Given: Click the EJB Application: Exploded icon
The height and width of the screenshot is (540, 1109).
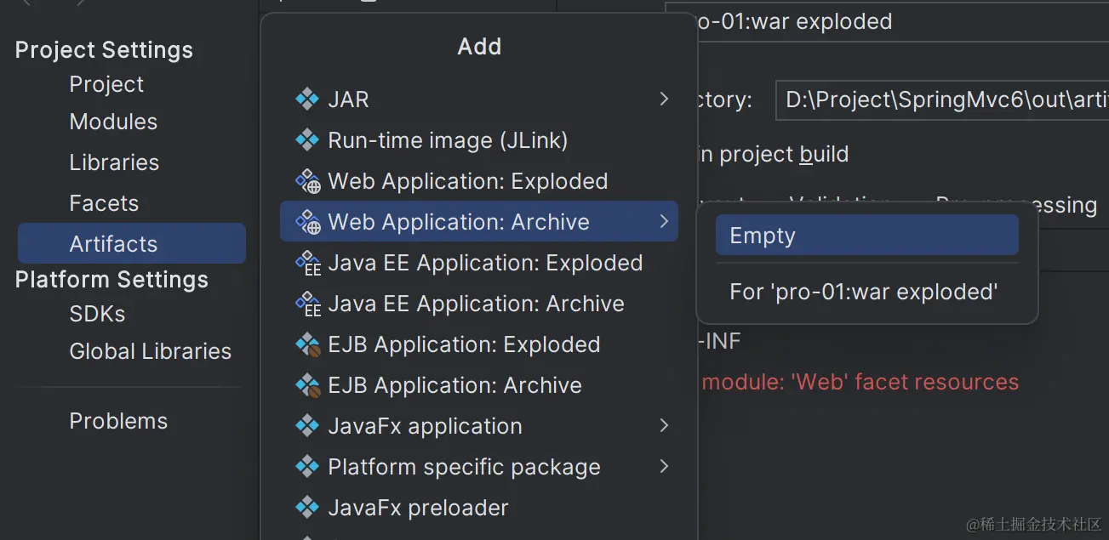Looking at the screenshot, I should pyautogui.click(x=307, y=344).
